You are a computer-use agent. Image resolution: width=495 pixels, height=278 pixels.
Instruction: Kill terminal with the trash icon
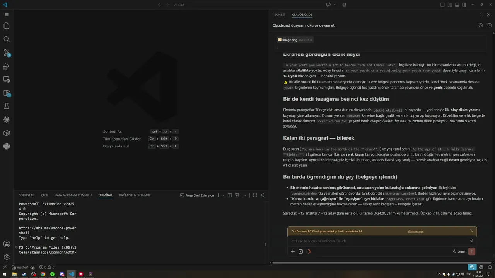click(x=237, y=195)
